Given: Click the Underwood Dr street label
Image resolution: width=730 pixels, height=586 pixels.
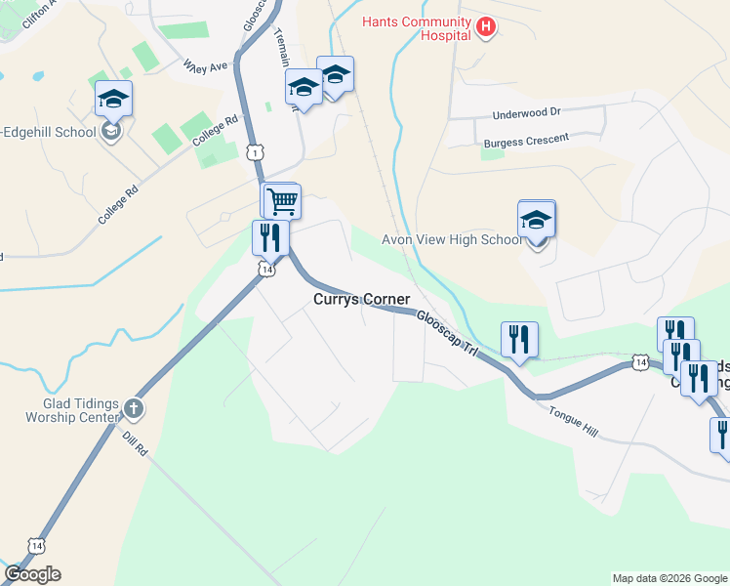Looking at the screenshot, I should [x=527, y=113].
